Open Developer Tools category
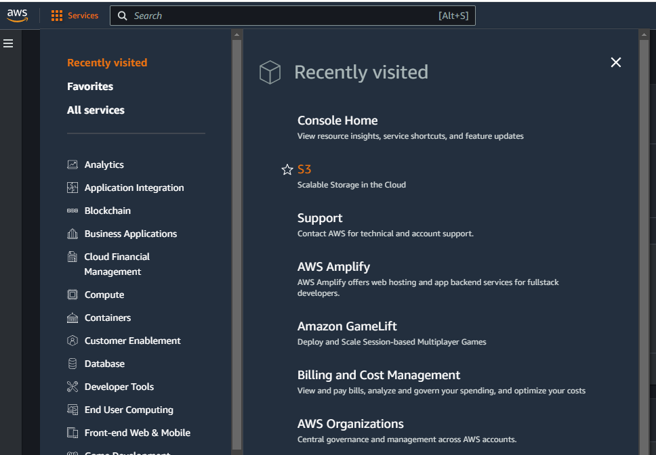The height and width of the screenshot is (455, 656). [x=119, y=387]
